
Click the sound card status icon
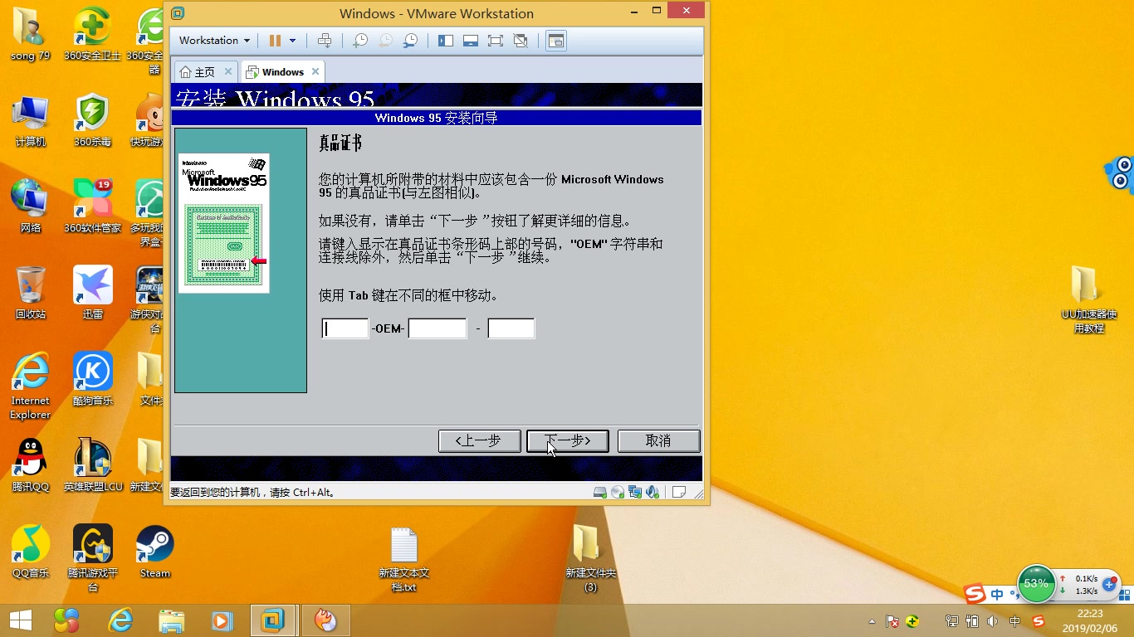653,491
